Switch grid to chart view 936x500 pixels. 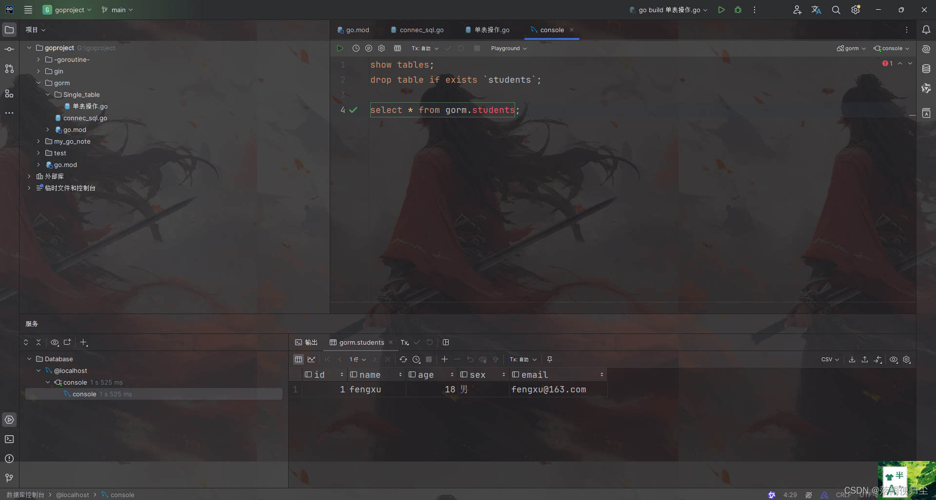(x=311, y=359)
